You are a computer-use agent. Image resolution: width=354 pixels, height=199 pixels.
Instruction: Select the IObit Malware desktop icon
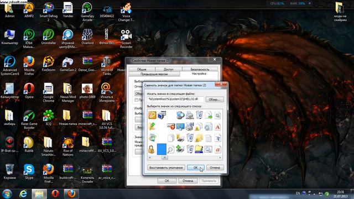29,39
